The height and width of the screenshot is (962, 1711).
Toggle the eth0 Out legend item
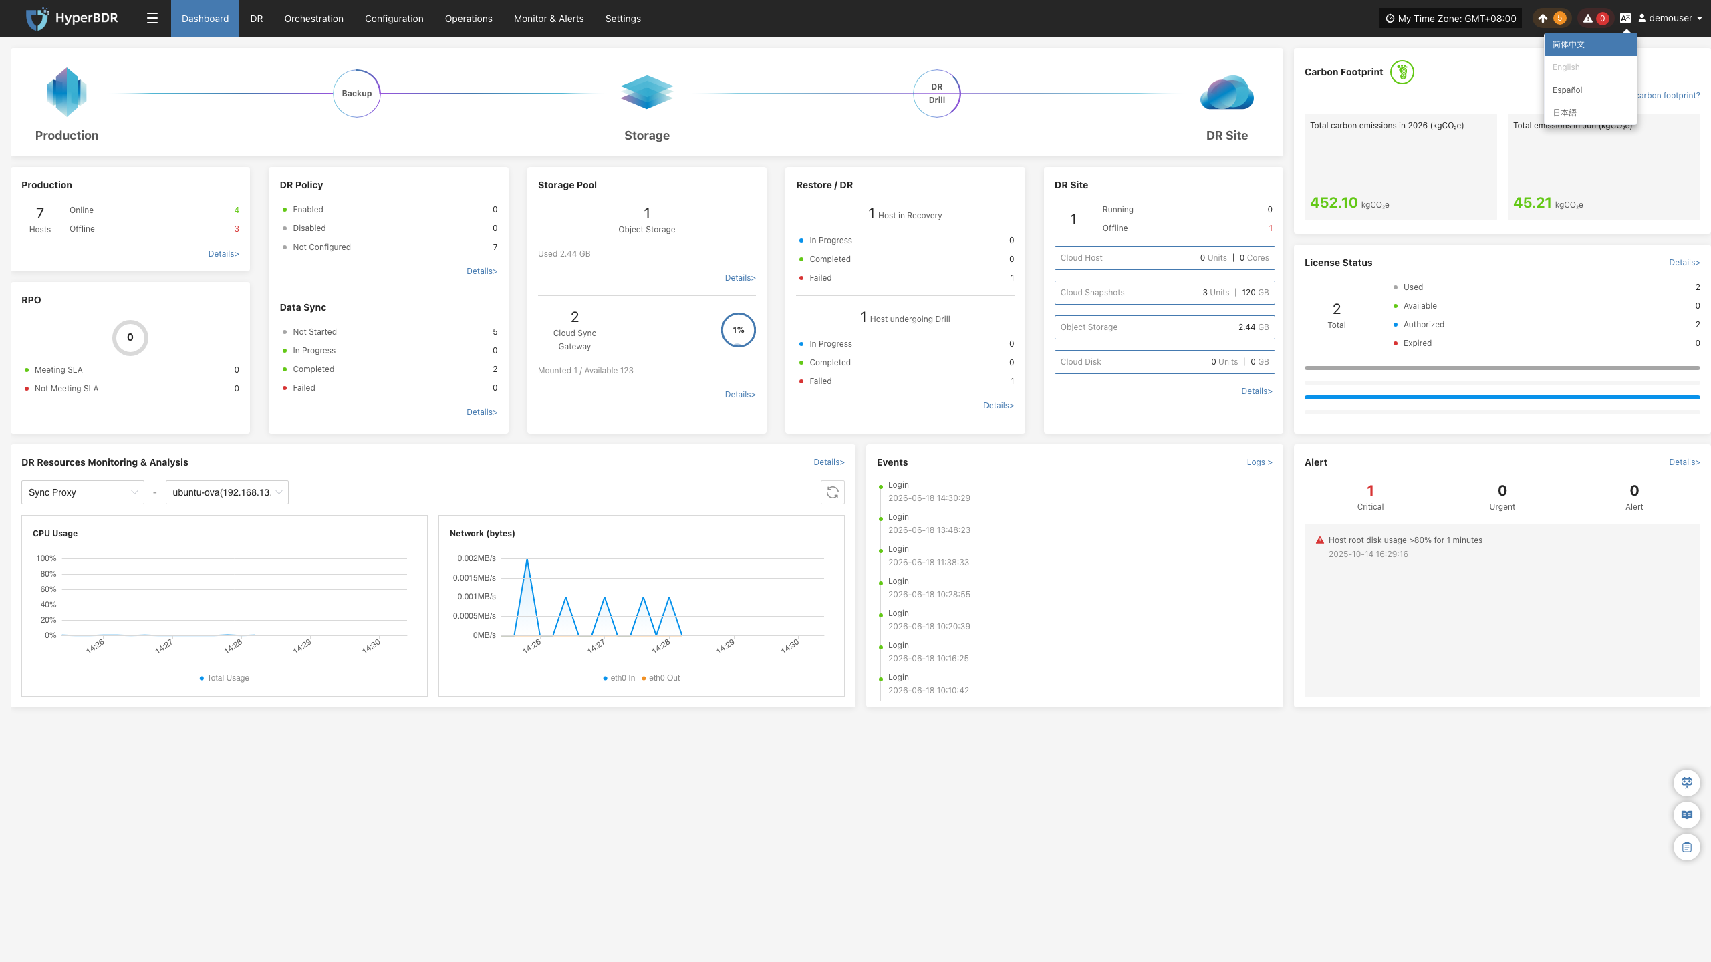tap(660, 678)
